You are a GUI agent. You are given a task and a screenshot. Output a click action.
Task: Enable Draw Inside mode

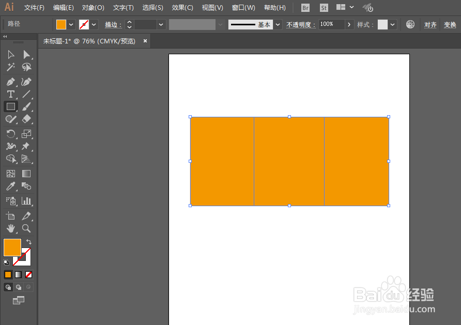(28, 287)
